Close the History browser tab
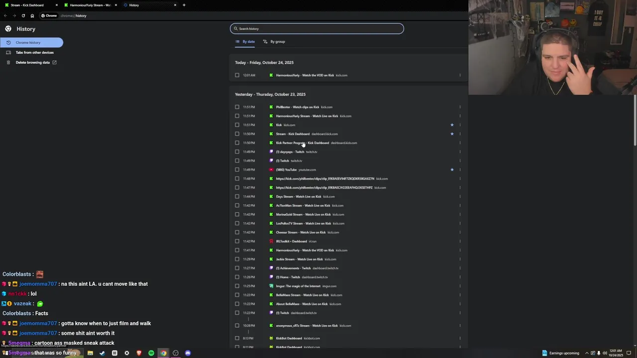 pos(175,5)
